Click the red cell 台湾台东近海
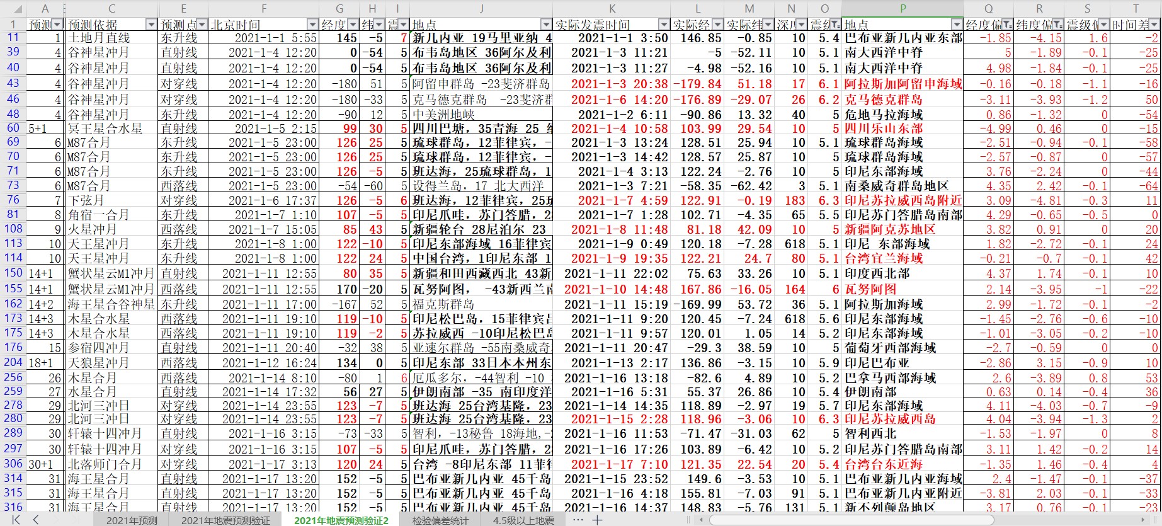This screenshot has height=526, width=1162. (903, 464)
